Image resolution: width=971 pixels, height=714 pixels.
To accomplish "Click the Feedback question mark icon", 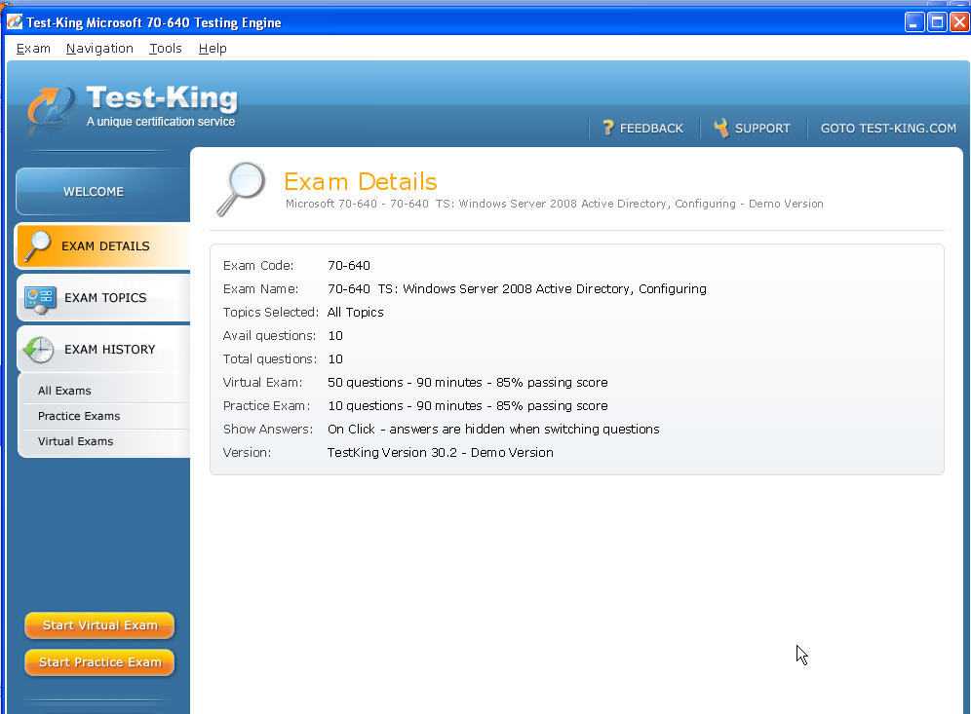I will (607, 128).
